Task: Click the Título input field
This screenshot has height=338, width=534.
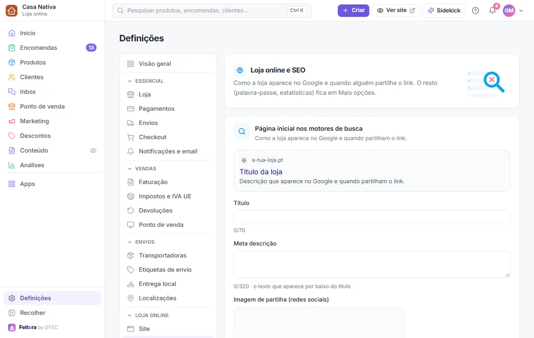Action: (372, 217)
